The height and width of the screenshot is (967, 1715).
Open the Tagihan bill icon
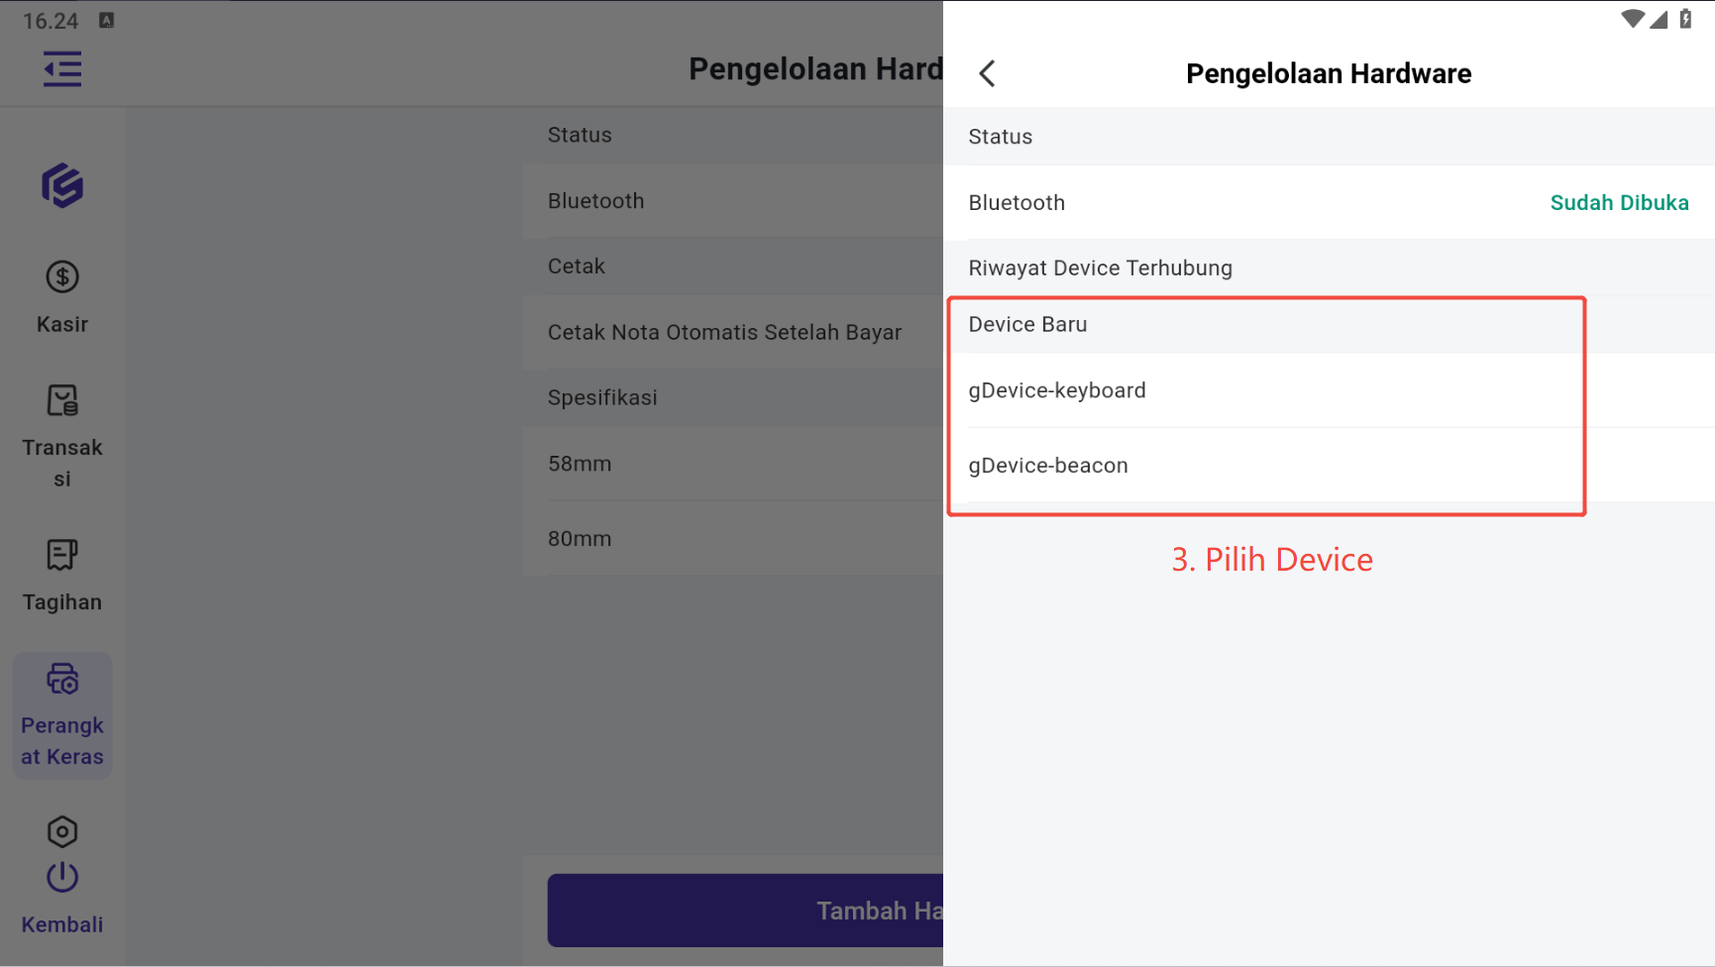tap(62, 556)
